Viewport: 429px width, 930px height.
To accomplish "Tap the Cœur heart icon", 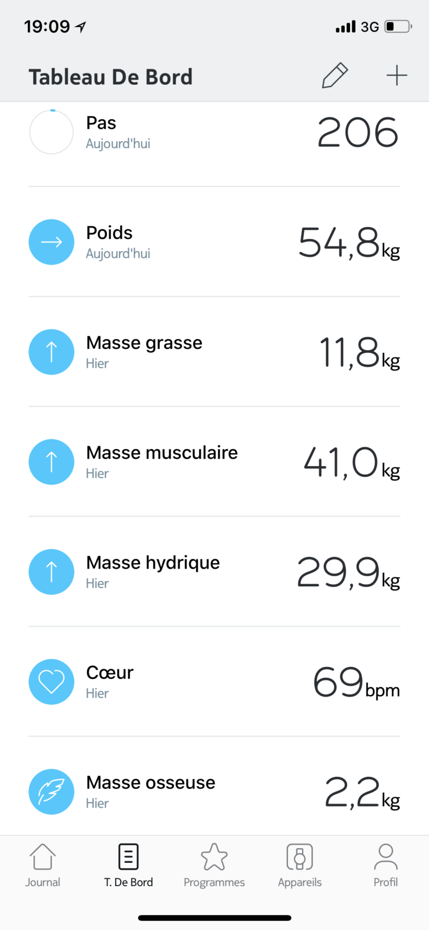I will [x=51, y=682].
